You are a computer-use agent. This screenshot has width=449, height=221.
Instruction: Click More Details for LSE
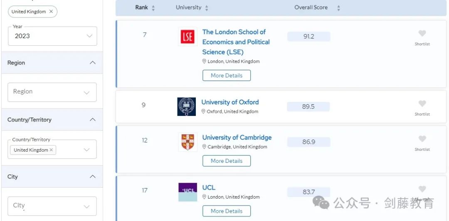pos(226,76)
